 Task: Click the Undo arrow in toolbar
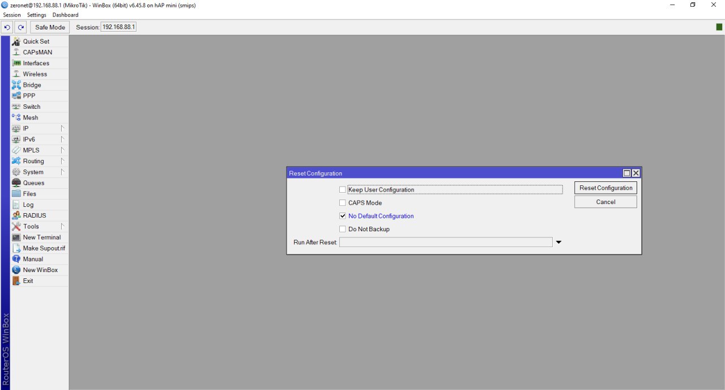(7, 27)
